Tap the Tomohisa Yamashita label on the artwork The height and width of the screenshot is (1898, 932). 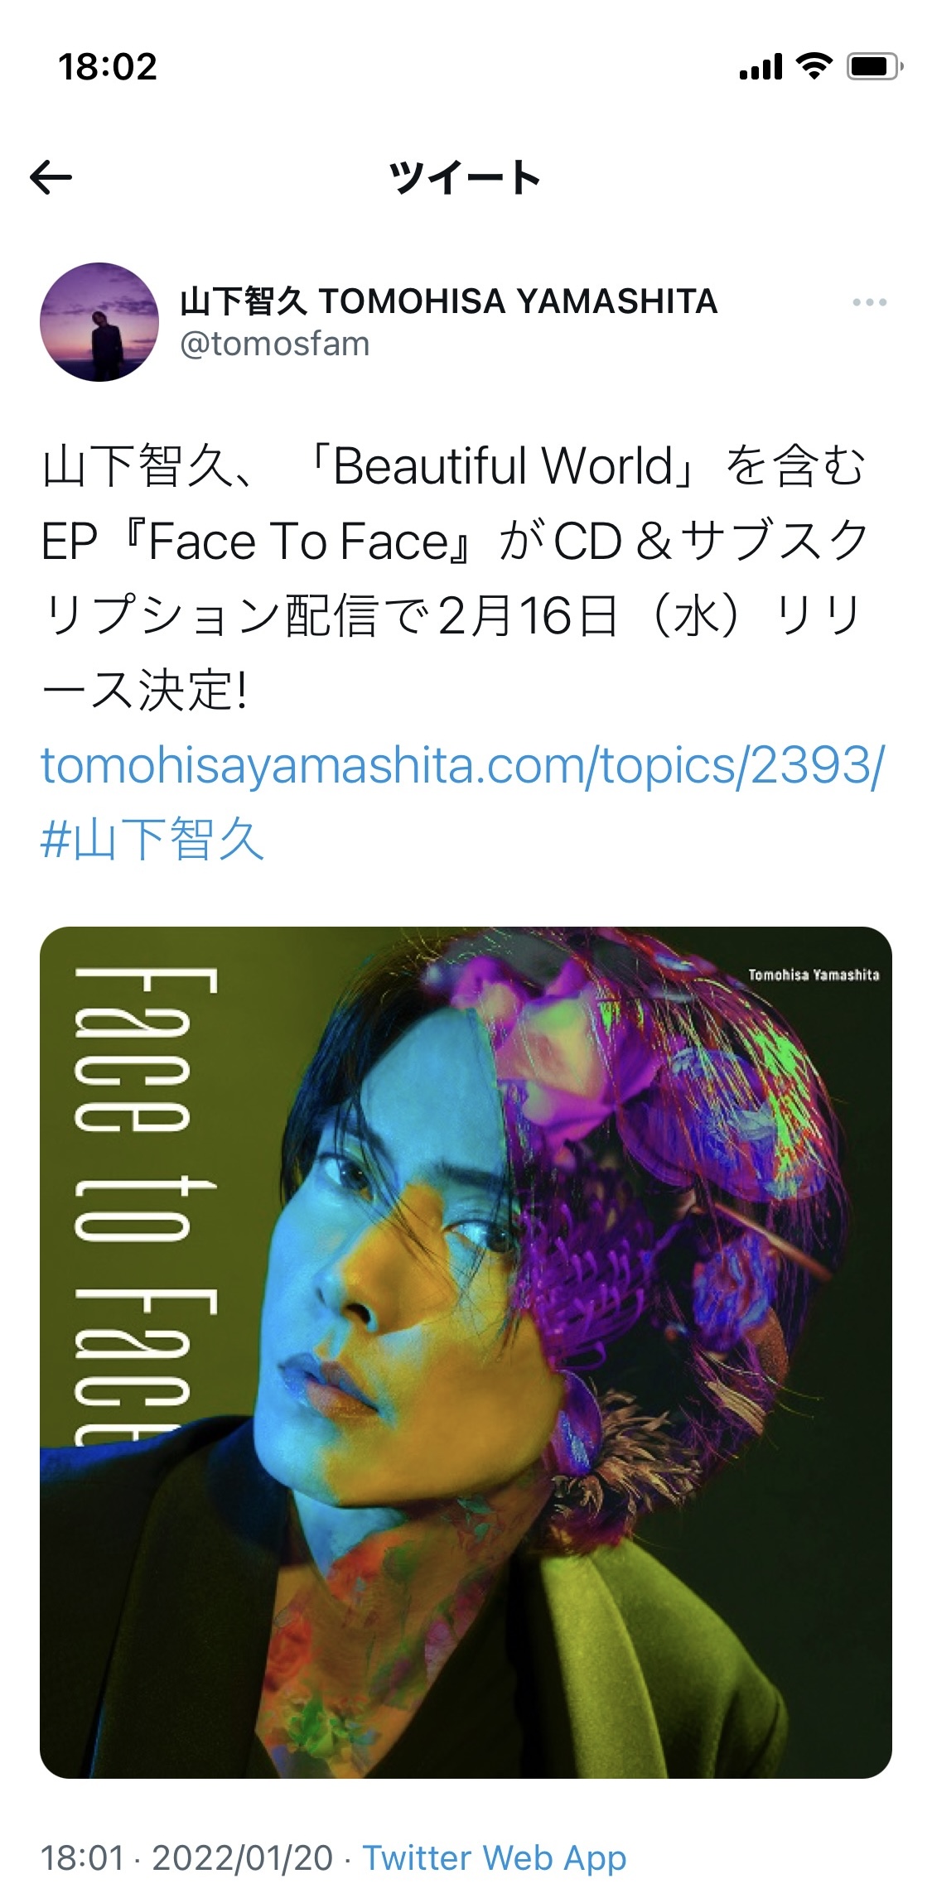814,975
